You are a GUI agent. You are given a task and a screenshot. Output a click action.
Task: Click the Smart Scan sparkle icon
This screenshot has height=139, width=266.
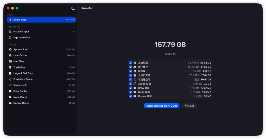(x=10, y=20)
